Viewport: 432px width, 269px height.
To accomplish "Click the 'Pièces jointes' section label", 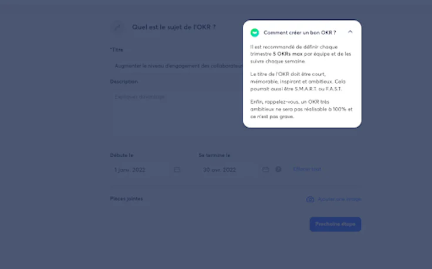I will click(x=126, y=199).
